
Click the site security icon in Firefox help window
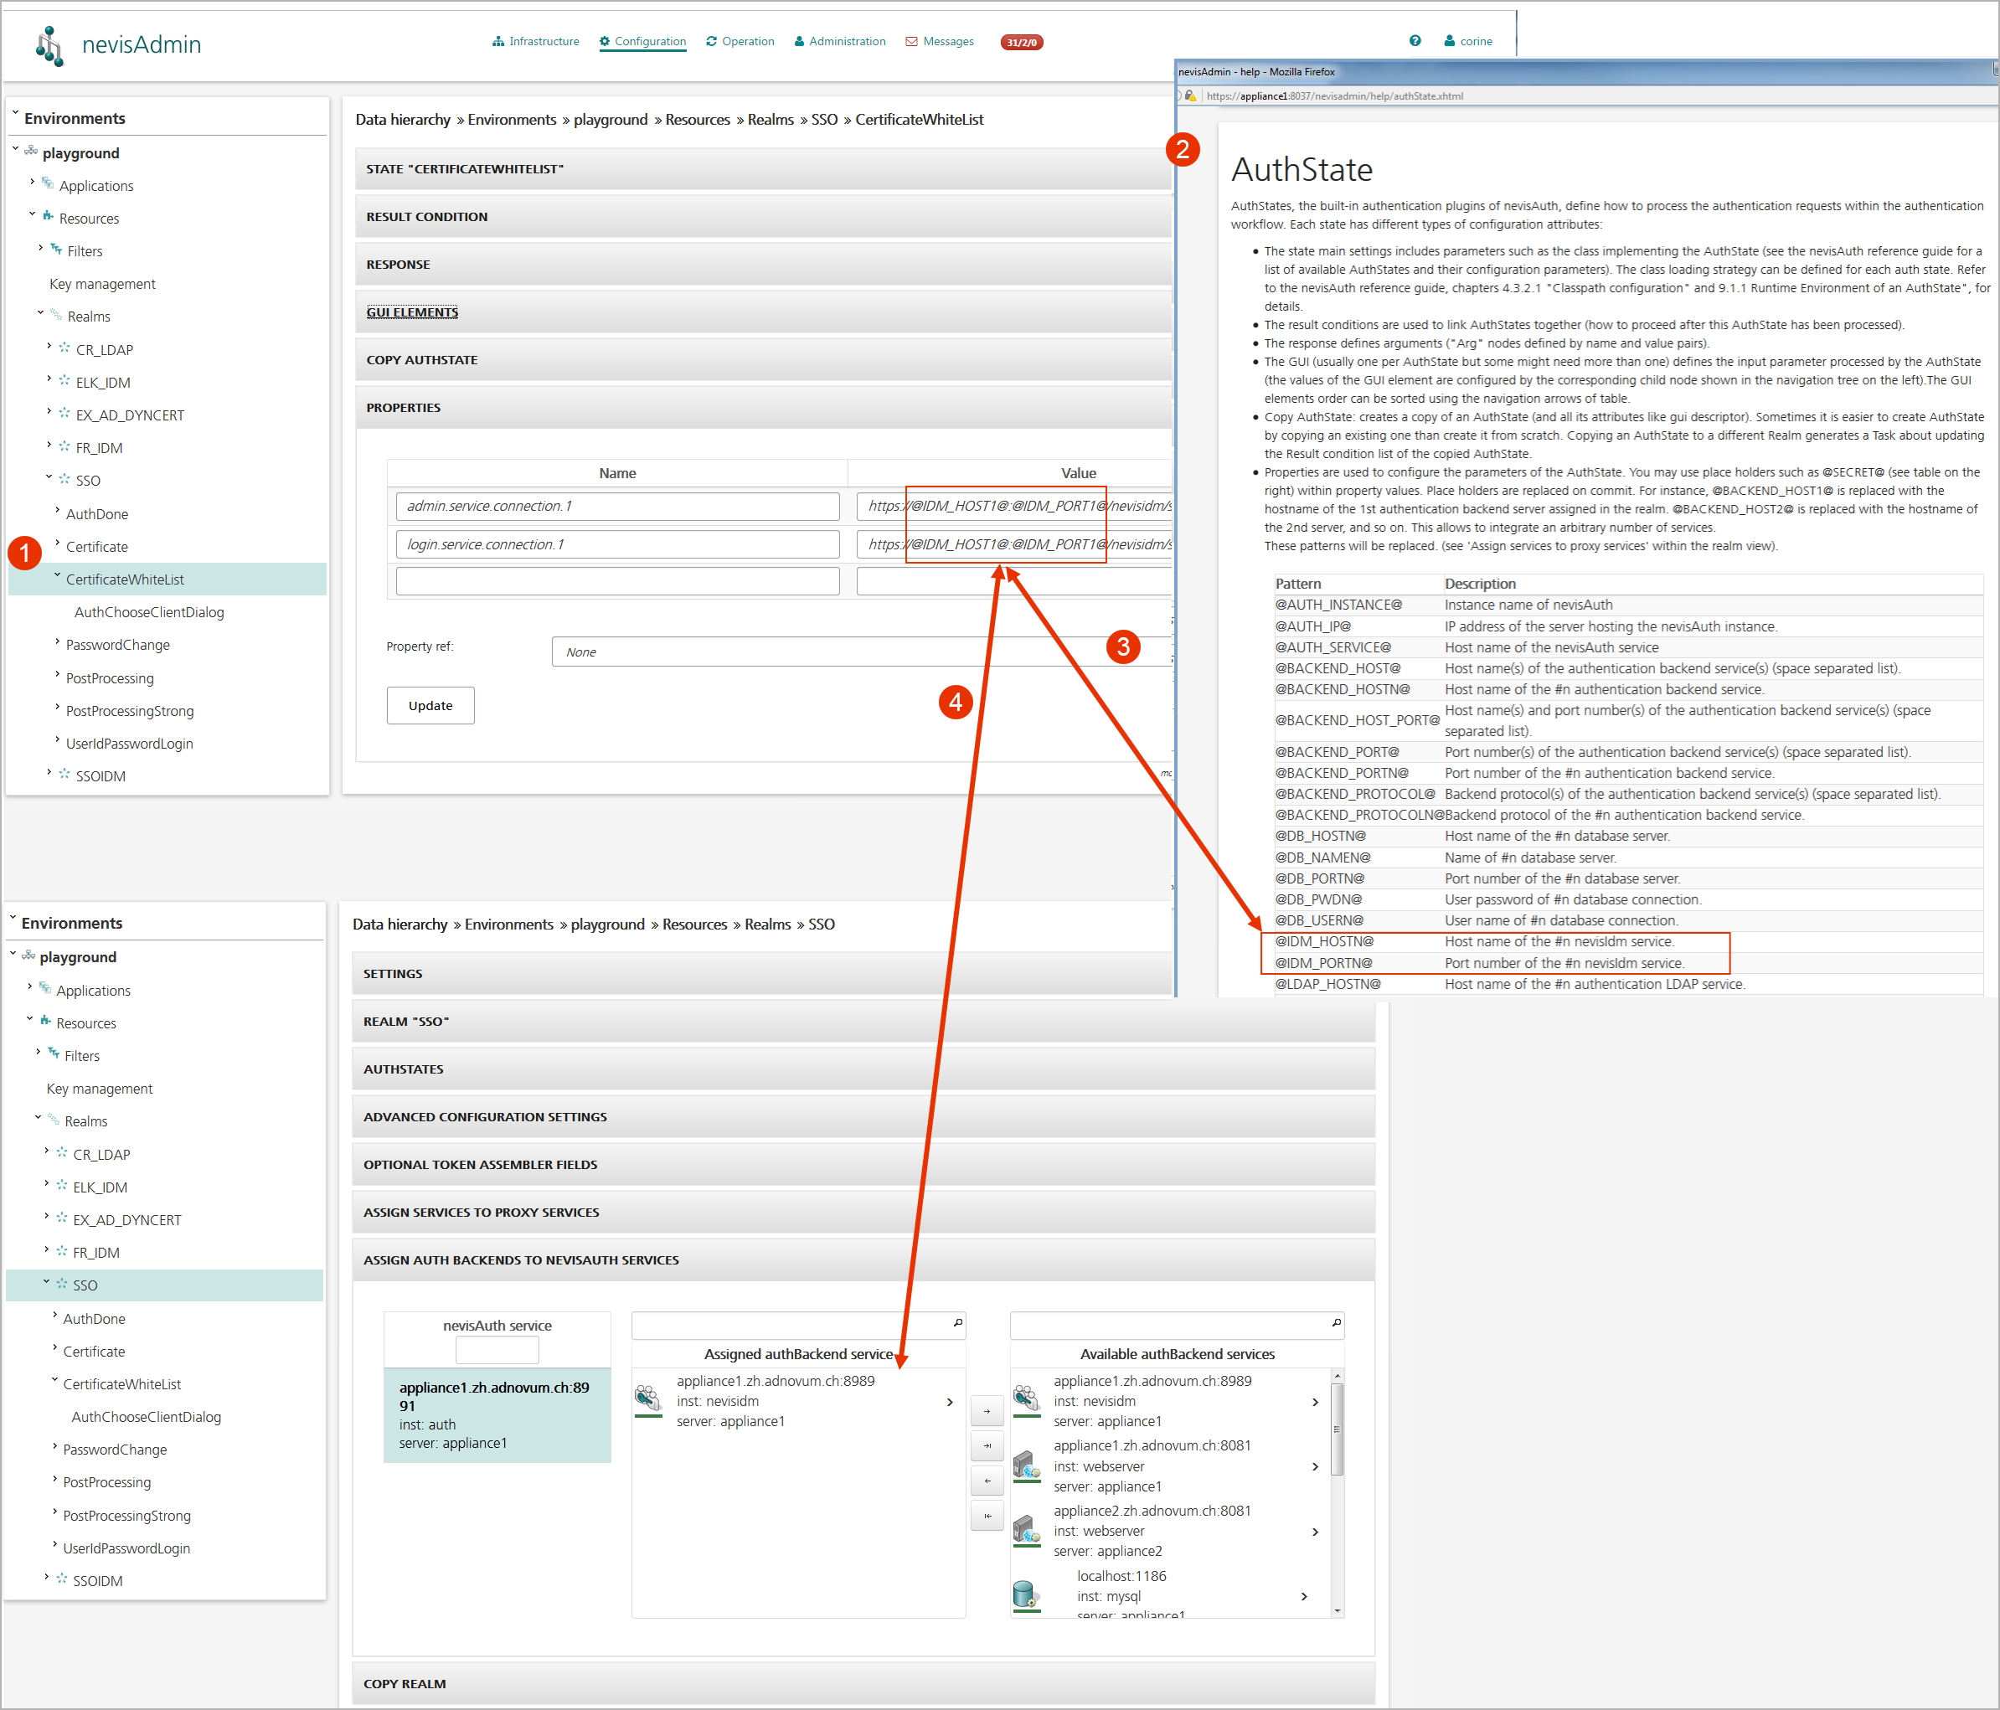point(1190,95)
